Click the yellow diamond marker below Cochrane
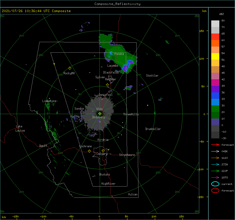This screenshot has height=220, width=235. 90,151
